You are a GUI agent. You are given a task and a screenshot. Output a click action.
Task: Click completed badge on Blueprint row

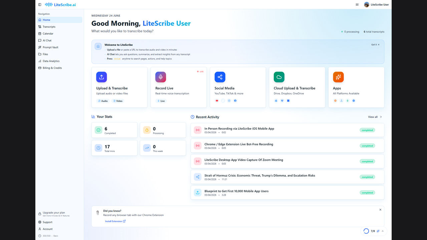click(x=367, y=193)
